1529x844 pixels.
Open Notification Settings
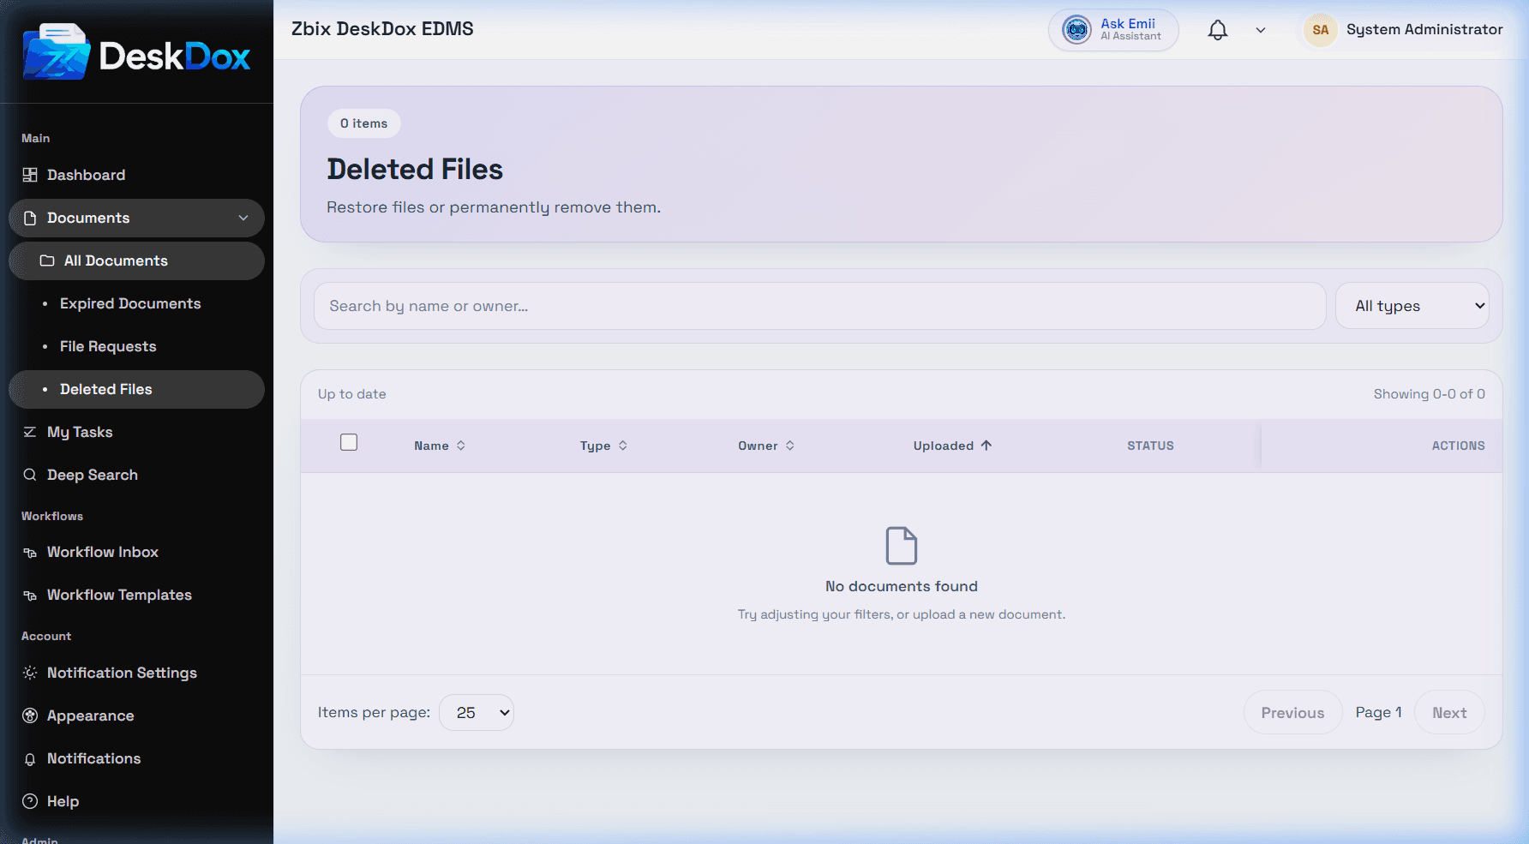tap(137, 673)
